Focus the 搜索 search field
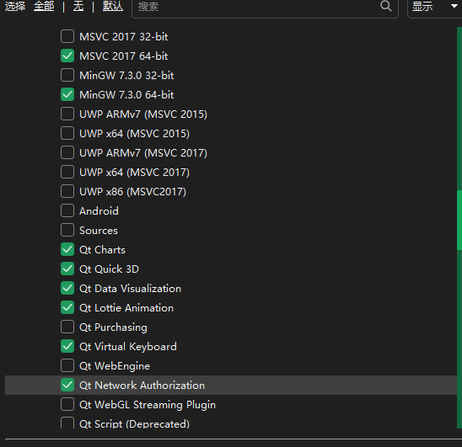The width and height of the screenshot is (462, 447). coord(265,7)
